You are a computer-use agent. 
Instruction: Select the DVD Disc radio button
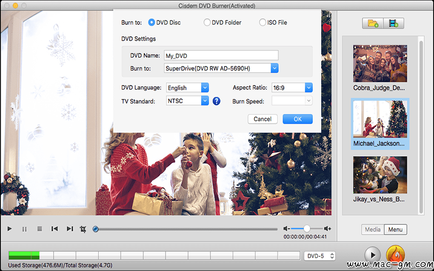pyautogui.click(x=151, y=23)
